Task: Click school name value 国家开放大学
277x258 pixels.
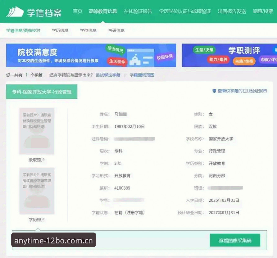Action: 221,138
